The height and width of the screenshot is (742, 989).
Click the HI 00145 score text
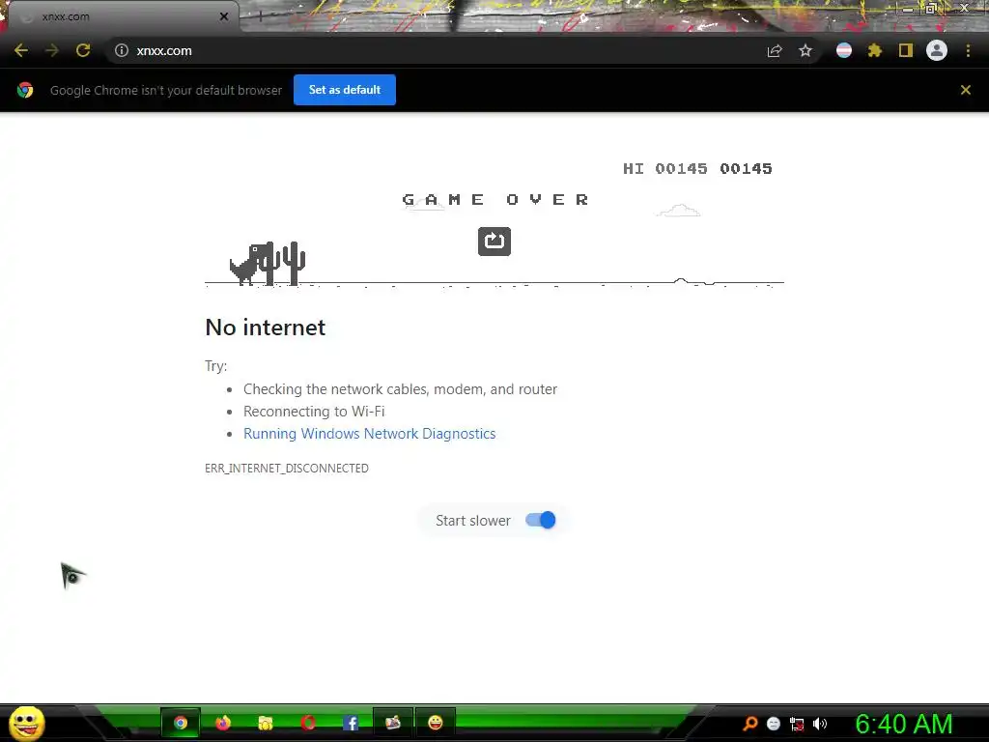coord(665,168)
